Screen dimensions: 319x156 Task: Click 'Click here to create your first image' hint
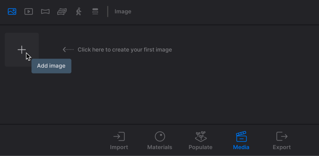[125, 50]
